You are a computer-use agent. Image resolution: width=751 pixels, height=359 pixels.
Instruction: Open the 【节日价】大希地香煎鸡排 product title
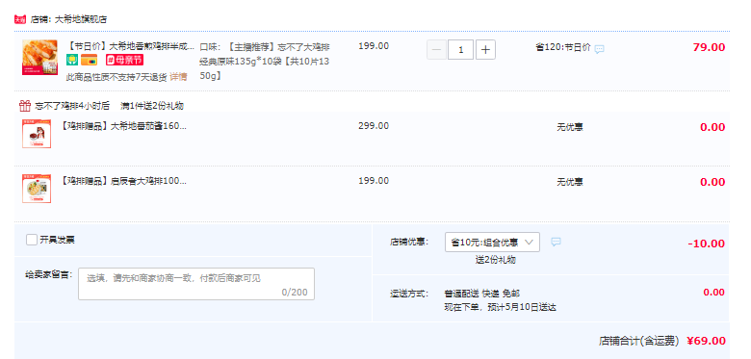pos(131,47)
